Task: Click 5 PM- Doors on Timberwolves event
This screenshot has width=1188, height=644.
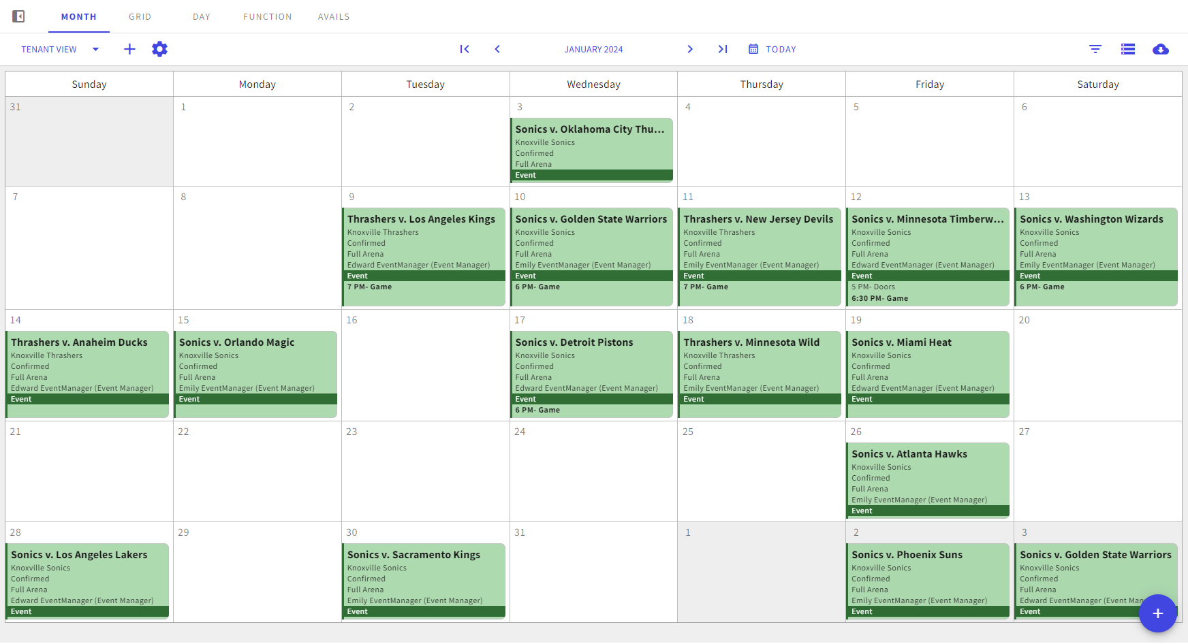Action: click(873, 287)
